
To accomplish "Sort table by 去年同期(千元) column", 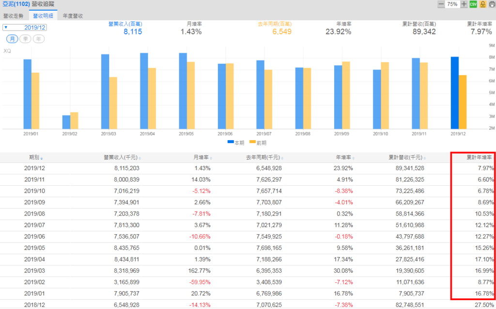I will (x=265, y=158).
